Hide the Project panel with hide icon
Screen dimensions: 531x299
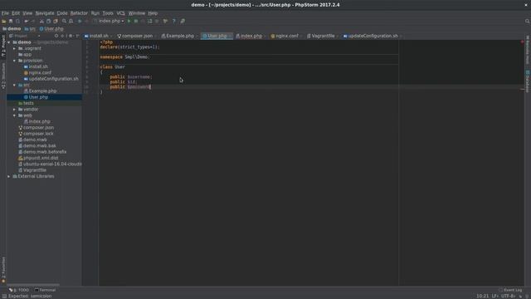(x=77, y=36)
